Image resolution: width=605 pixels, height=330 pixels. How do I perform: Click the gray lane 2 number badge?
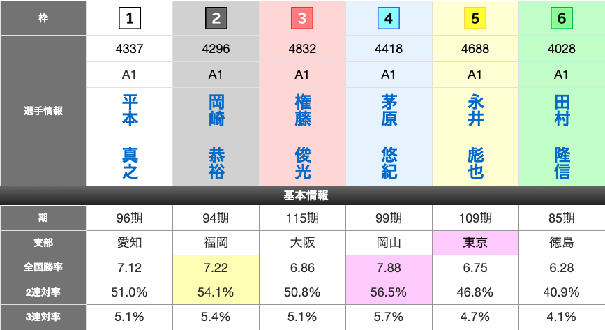click(x=216, y=19)
